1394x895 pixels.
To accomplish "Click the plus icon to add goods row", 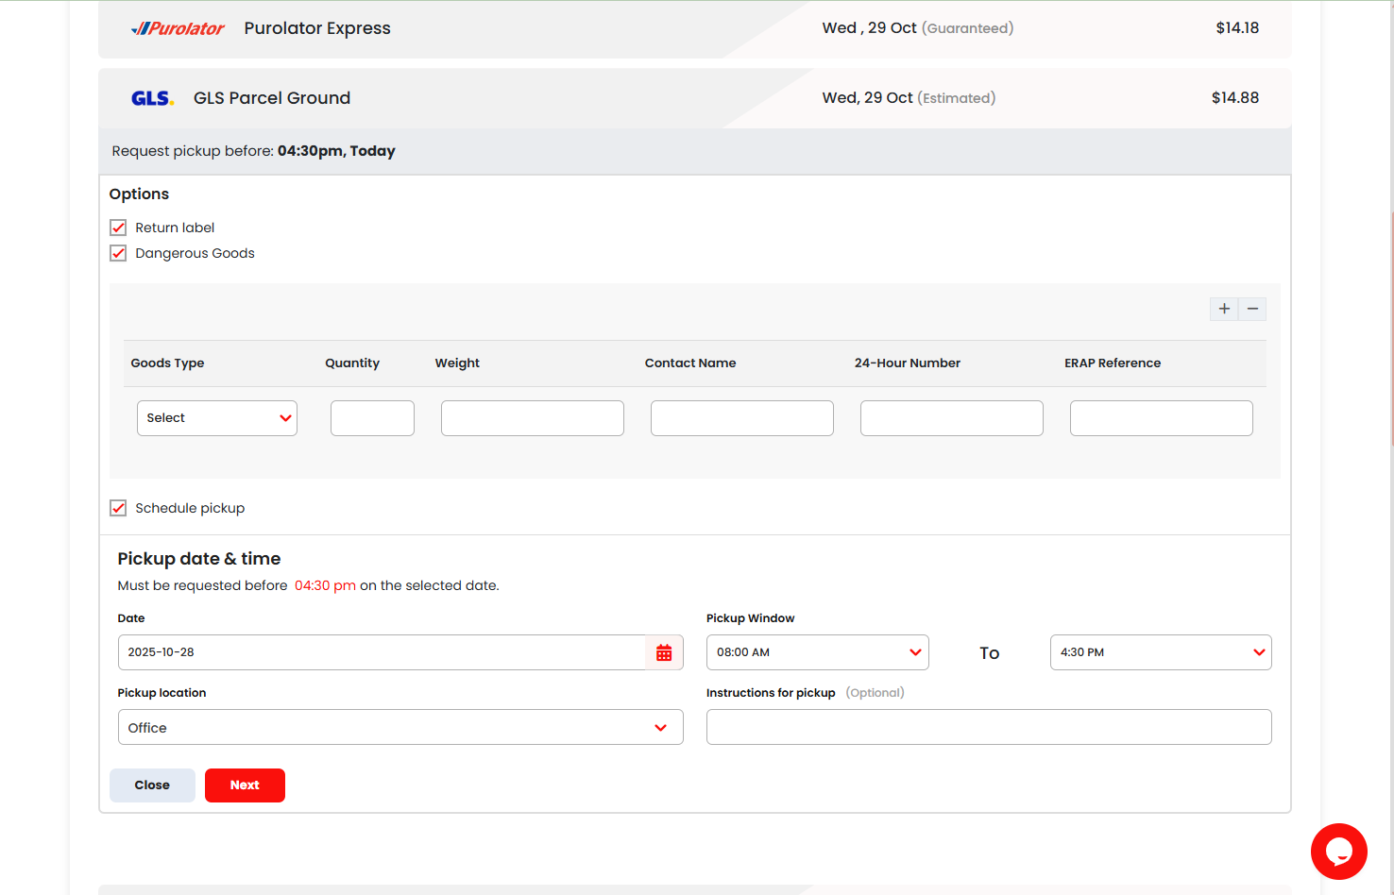I will (x=1224, y=309).
